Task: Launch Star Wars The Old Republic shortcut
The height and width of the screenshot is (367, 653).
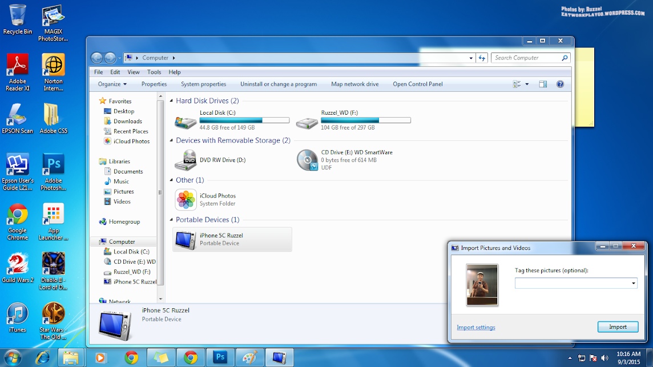Action: pyautogui.click(x=53, y=321)
